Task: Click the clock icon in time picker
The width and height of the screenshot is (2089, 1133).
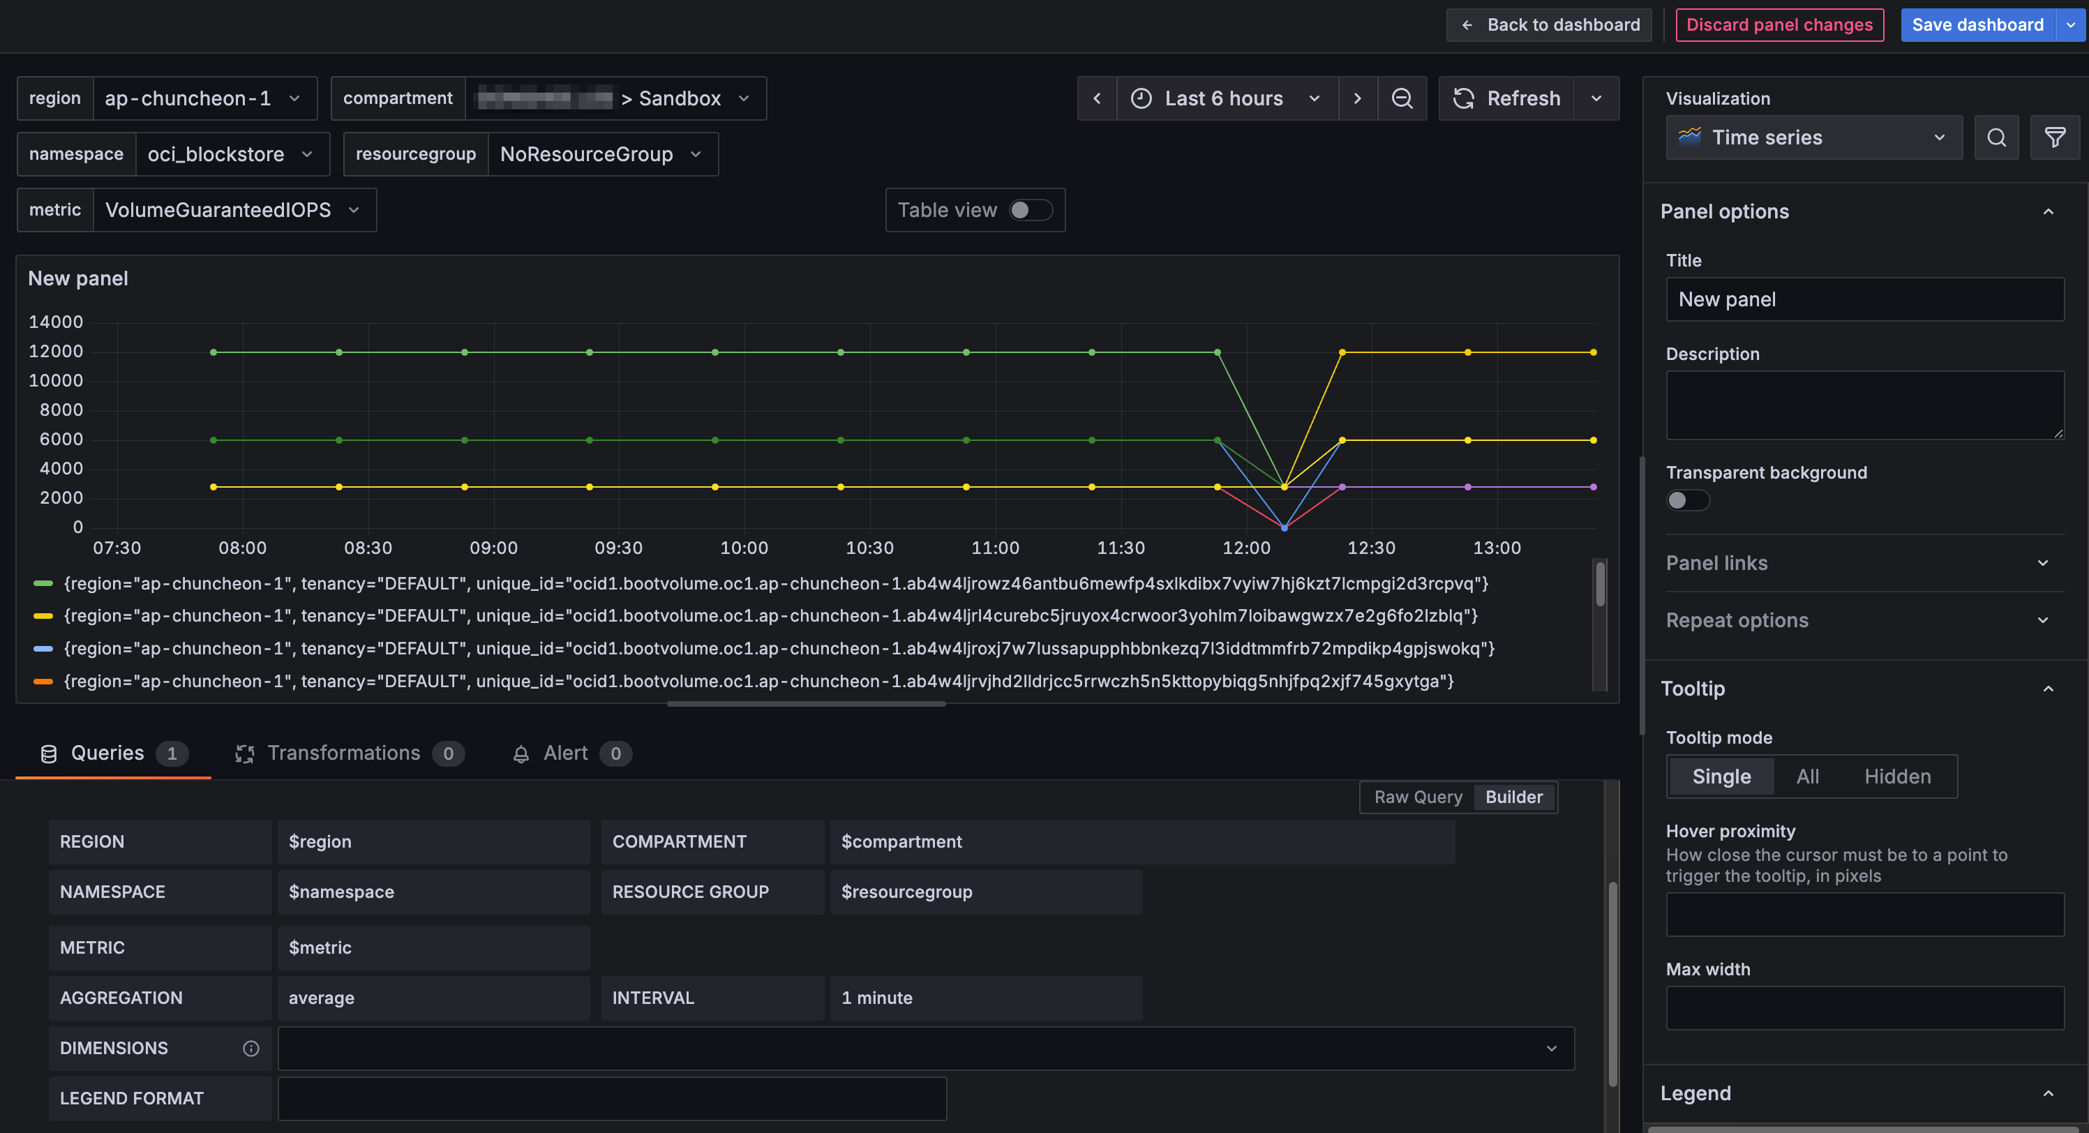Action: click(x=1141, y=98)
